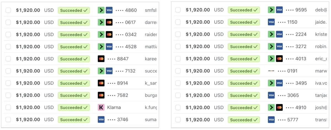The height and width of the screenshot is (130, 331).
Task: Click the Discover card icon for card 0191
Action: click(x=271, y=71)
